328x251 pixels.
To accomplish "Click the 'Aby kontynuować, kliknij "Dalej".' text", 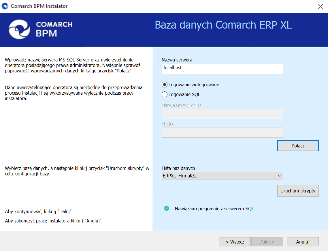I will click(x=39, y=211).
